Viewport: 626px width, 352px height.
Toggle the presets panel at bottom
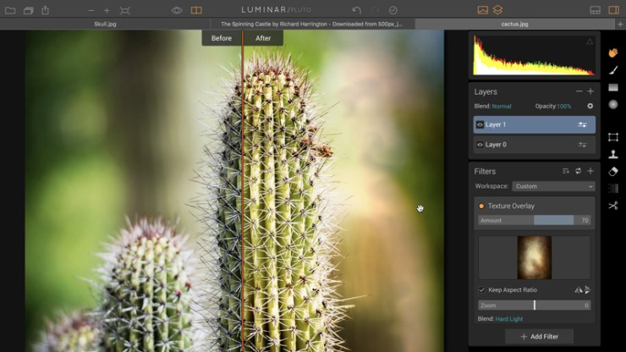coord(595,10)
